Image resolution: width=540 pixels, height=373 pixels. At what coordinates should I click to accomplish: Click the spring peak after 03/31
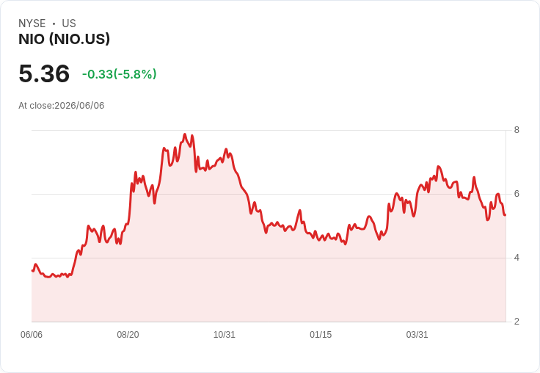439,167
